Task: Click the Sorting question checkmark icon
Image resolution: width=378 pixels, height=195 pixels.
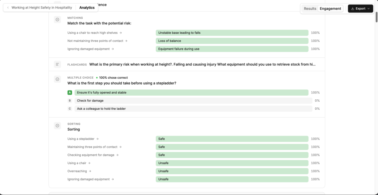Action: tap(57, 126)
